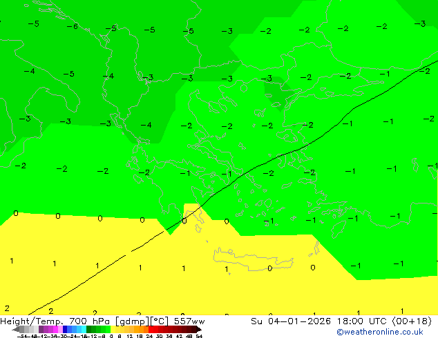Click the cyan swatch in the legend
The image size is (438, 338).
(x=84, y=329)
